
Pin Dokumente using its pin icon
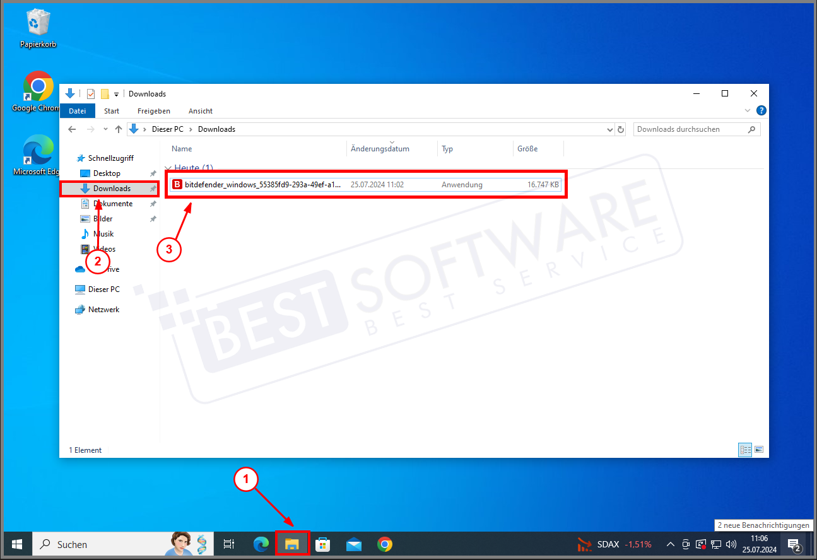click(x=152, y=203)
